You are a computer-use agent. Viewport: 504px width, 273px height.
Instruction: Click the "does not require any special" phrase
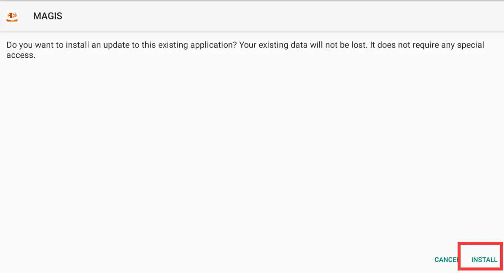click(x=431, y=45)
